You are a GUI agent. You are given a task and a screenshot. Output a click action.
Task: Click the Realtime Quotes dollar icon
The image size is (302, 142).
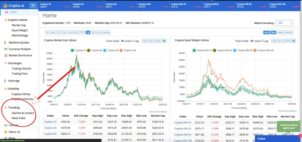5,43
